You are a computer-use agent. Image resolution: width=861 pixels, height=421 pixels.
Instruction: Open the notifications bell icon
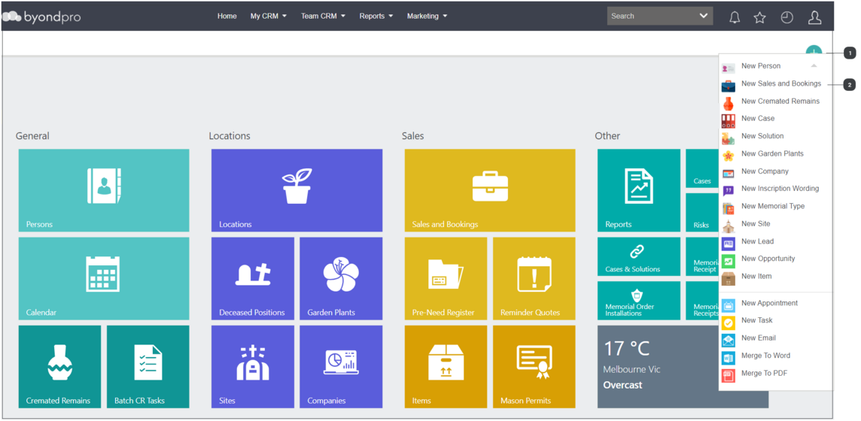click(x=734, y=17)
